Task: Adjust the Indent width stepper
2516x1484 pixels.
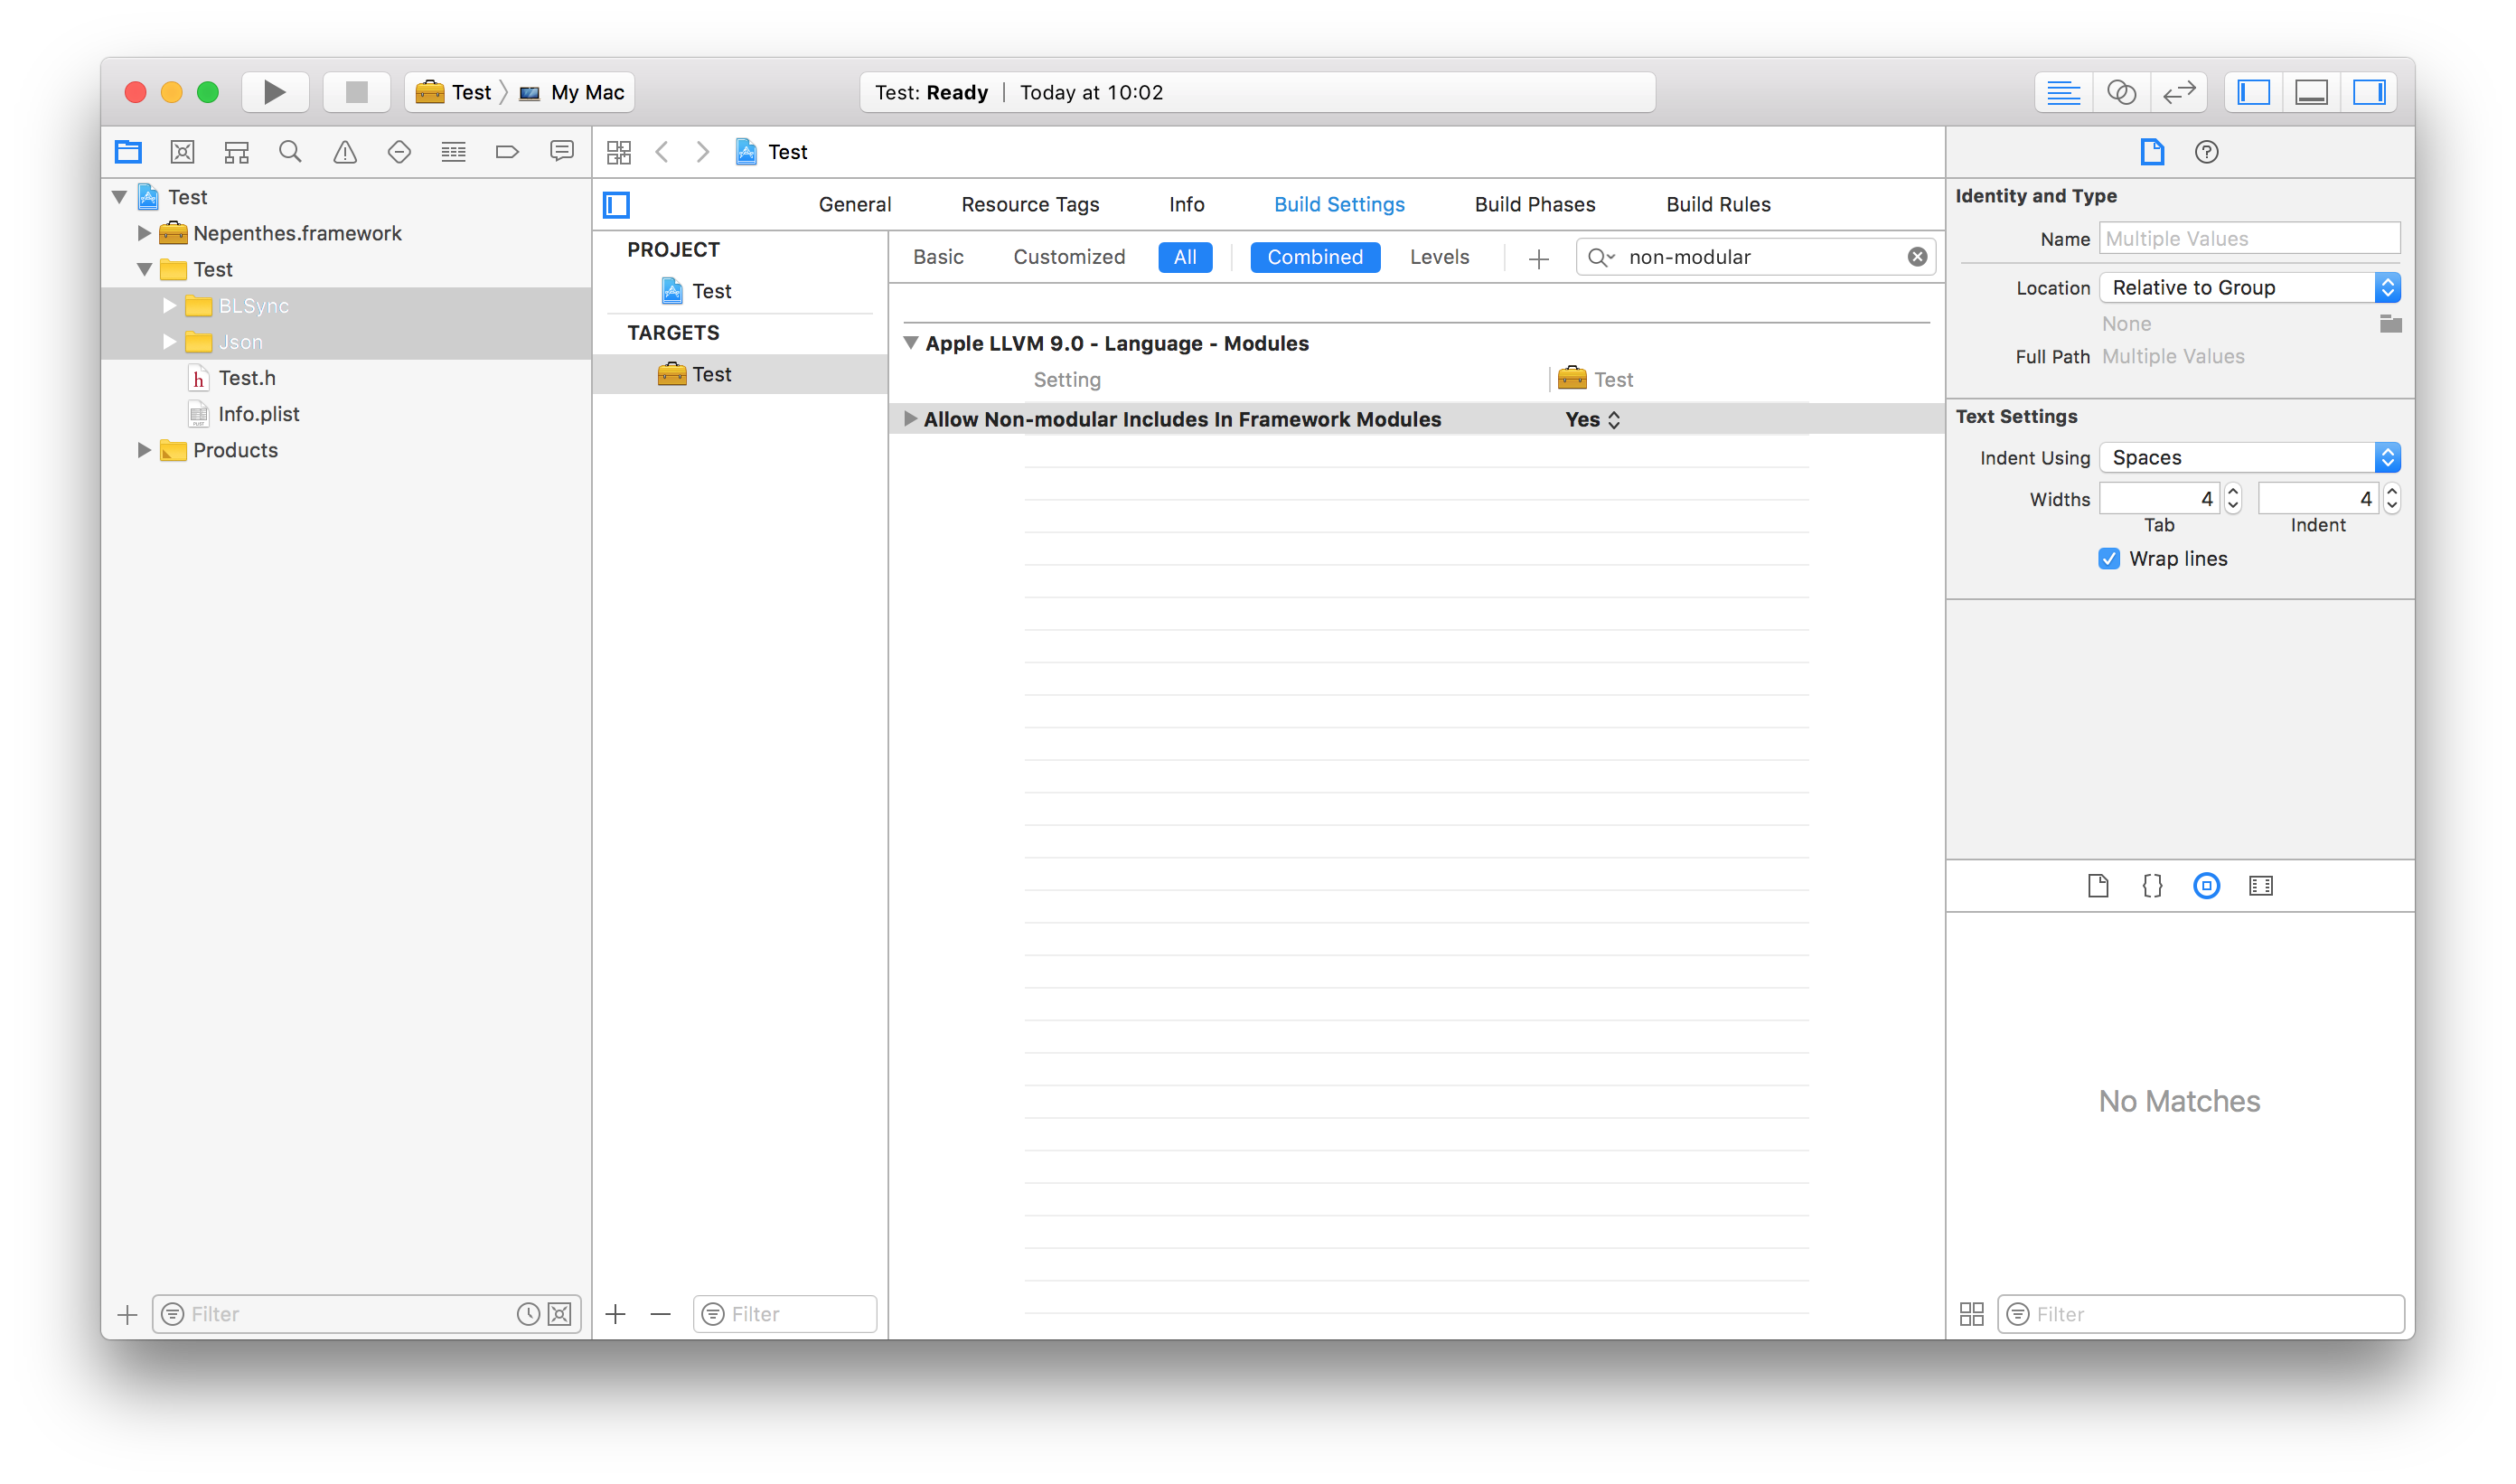Action: tap(2391, 498)
